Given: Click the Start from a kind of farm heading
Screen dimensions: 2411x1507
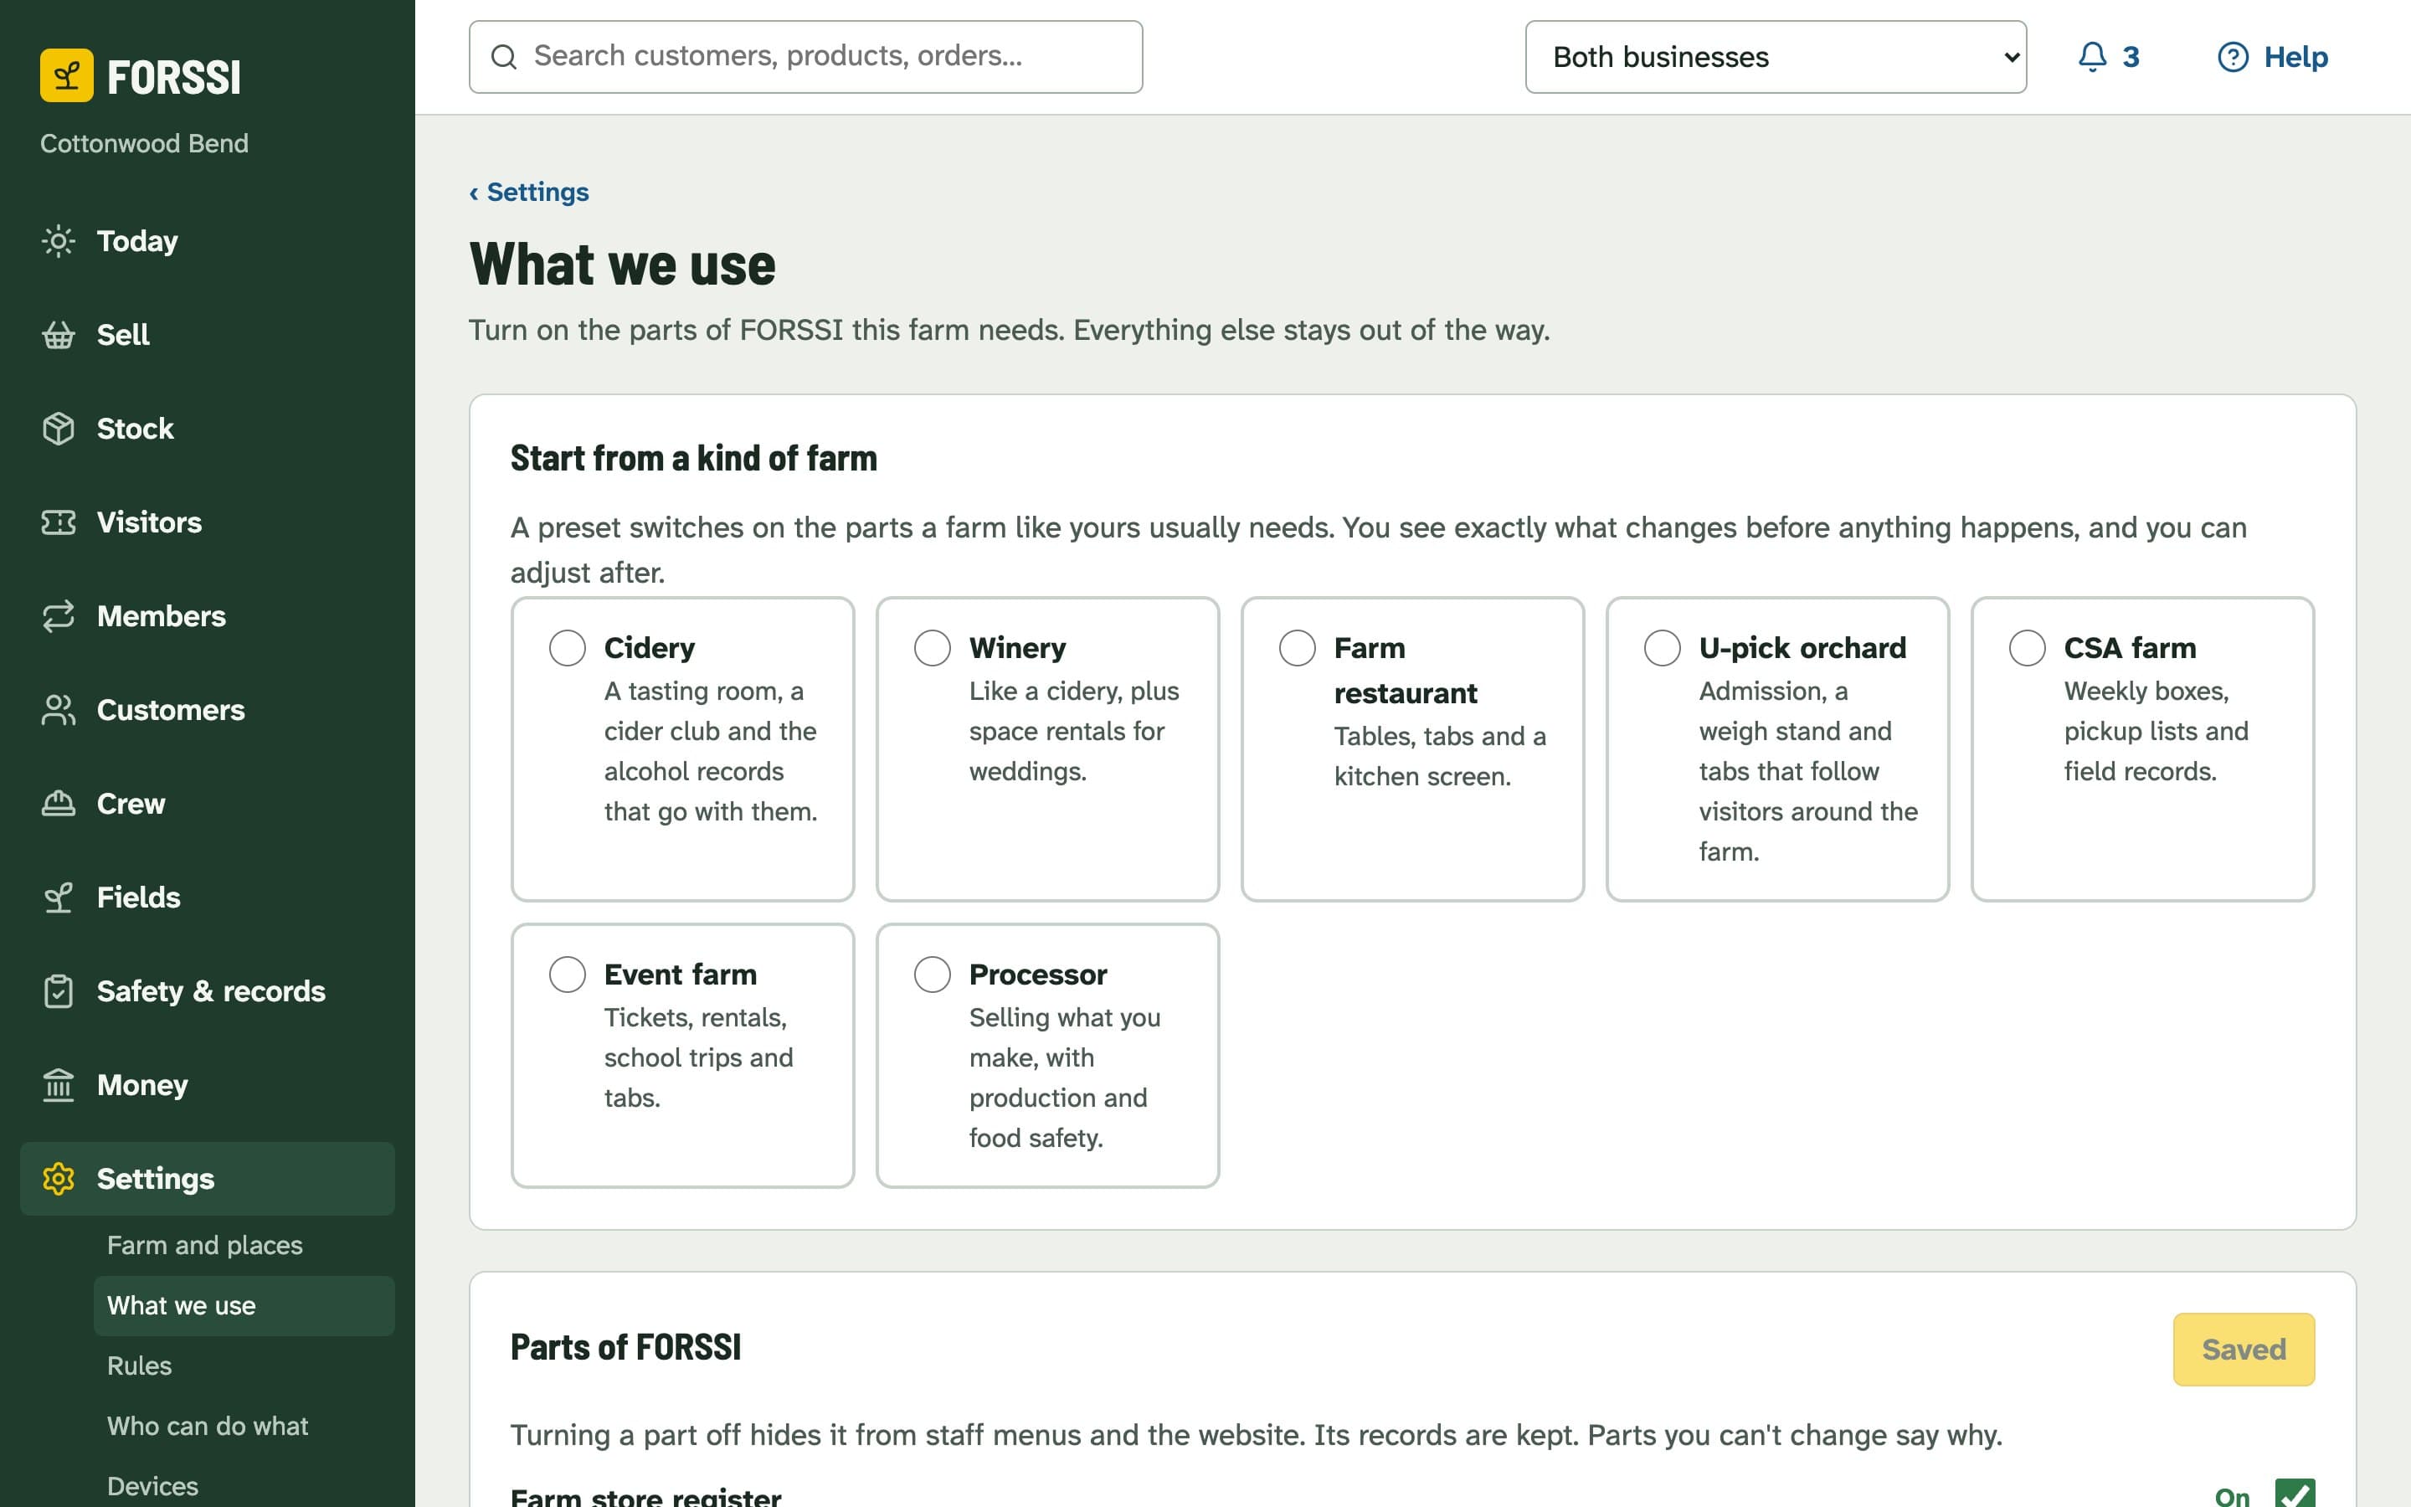Looking at the screenshot, I should (693, 459).
